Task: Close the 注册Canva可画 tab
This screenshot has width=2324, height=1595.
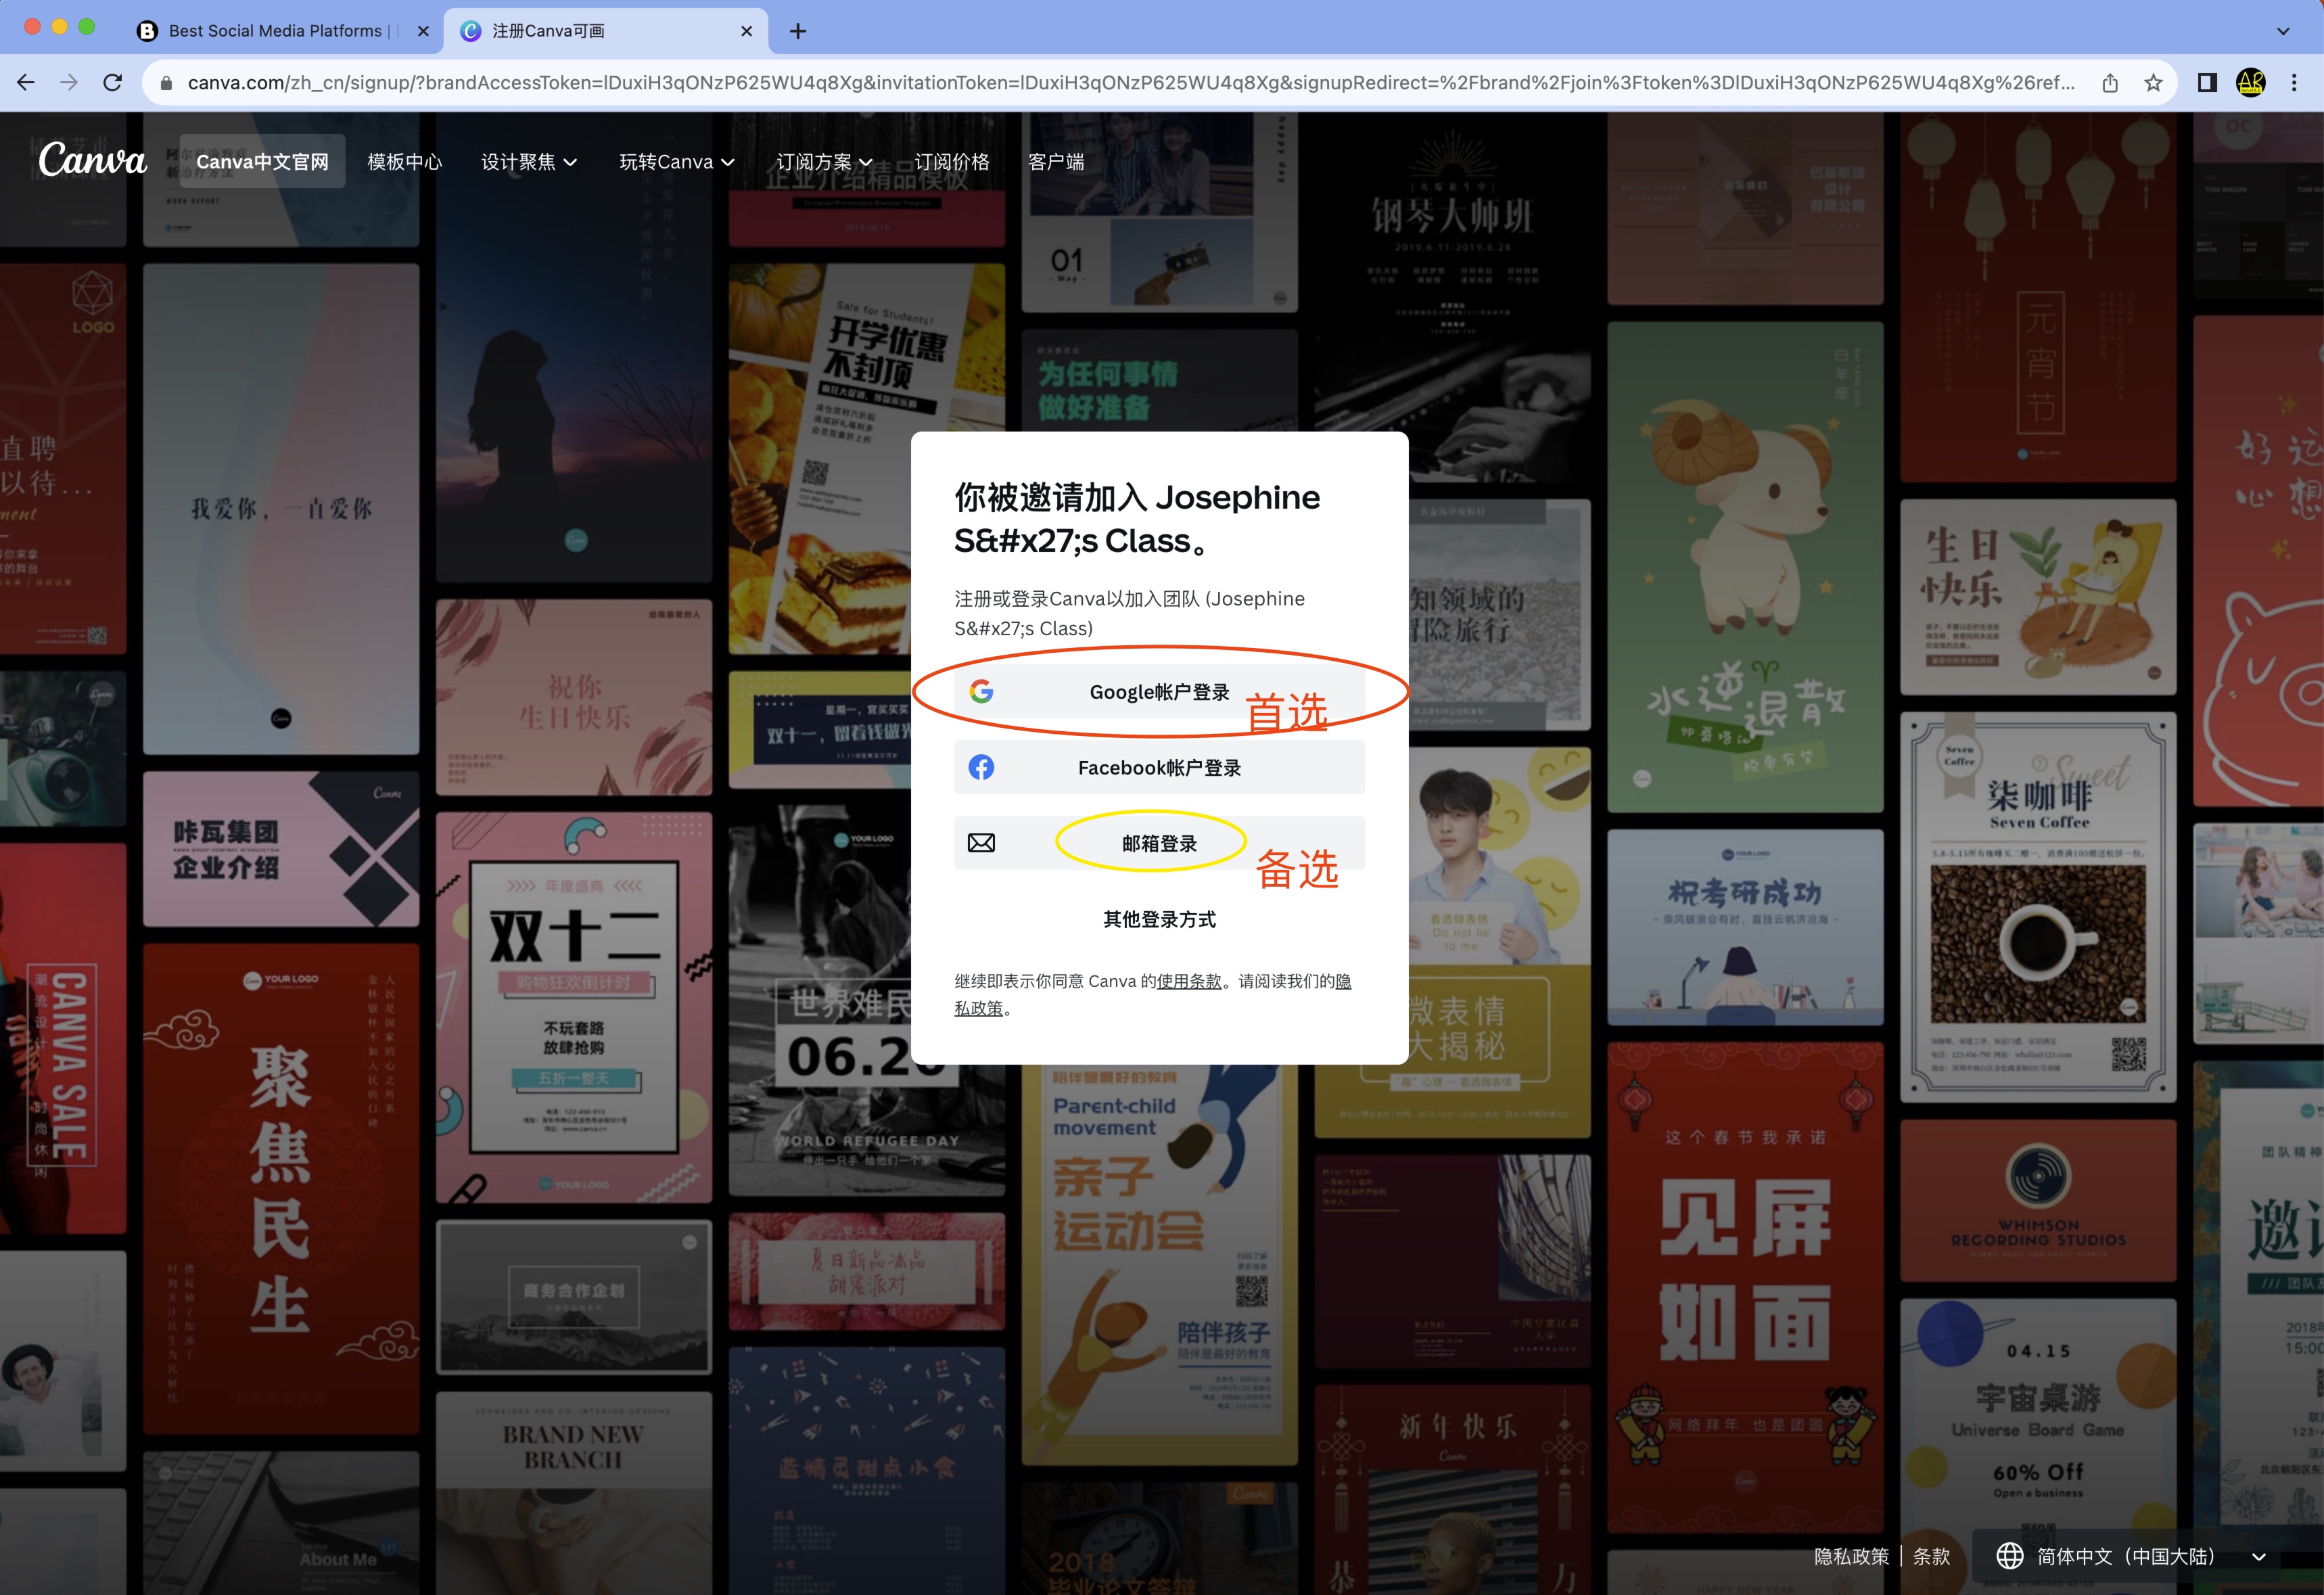Action: [x=746, y=31]
